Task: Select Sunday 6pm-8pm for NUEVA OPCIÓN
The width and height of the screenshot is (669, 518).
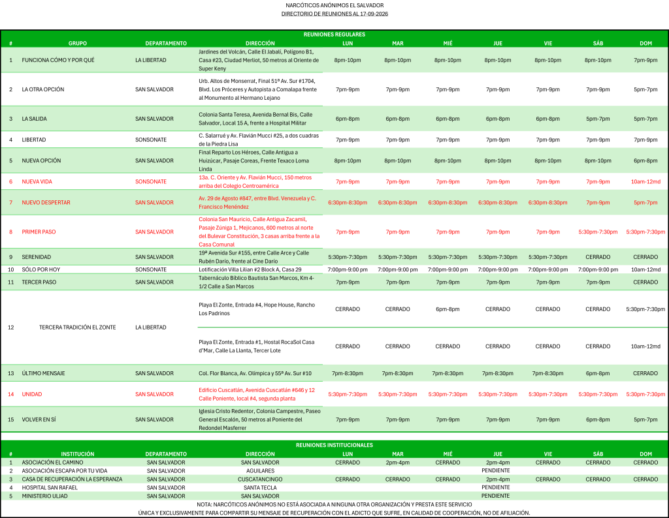Action: pyautogui.click(x=645, y=160)
